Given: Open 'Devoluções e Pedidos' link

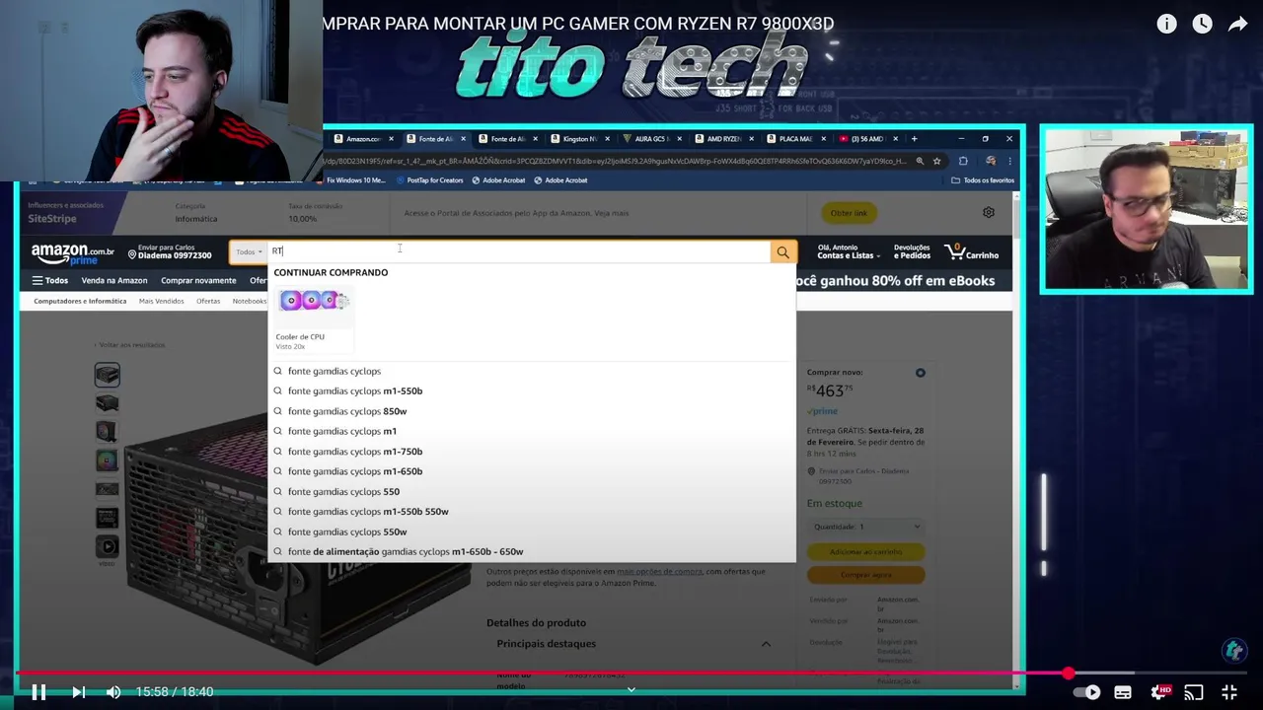Looking at the screenshot, I should (x=912, y=252).
